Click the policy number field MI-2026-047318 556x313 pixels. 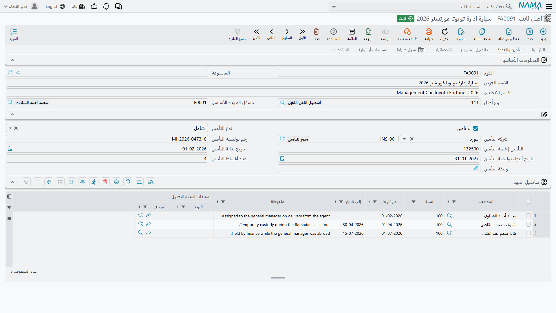pyautogui.click(x=107, y=139)
